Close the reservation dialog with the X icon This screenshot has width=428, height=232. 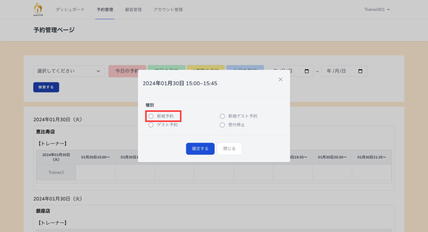pos(280,79)
